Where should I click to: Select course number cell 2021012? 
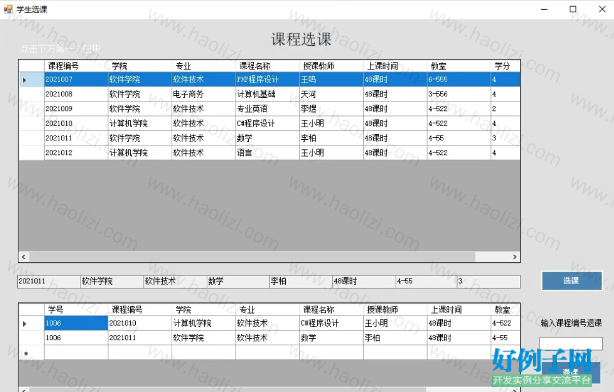coord(76,153)
